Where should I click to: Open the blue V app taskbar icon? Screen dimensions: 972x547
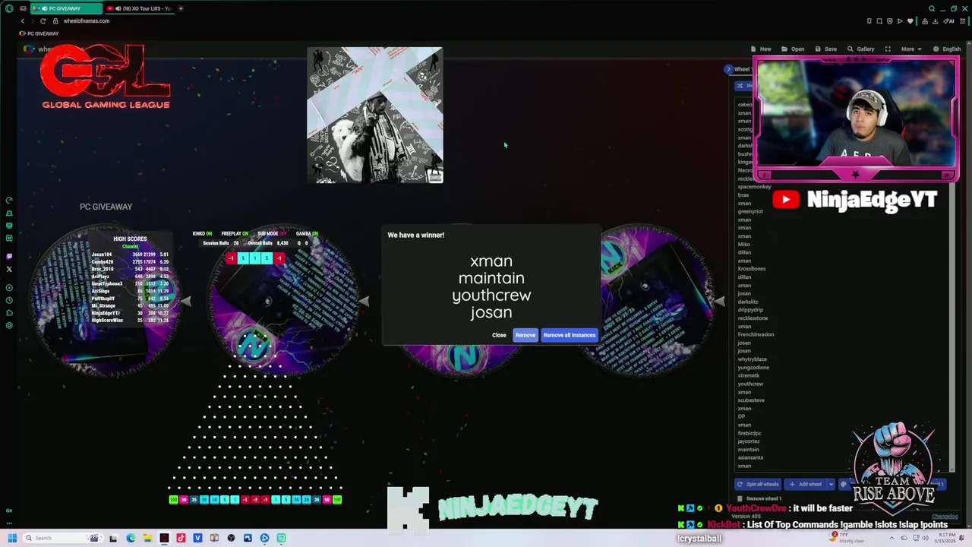coord(197,538)
